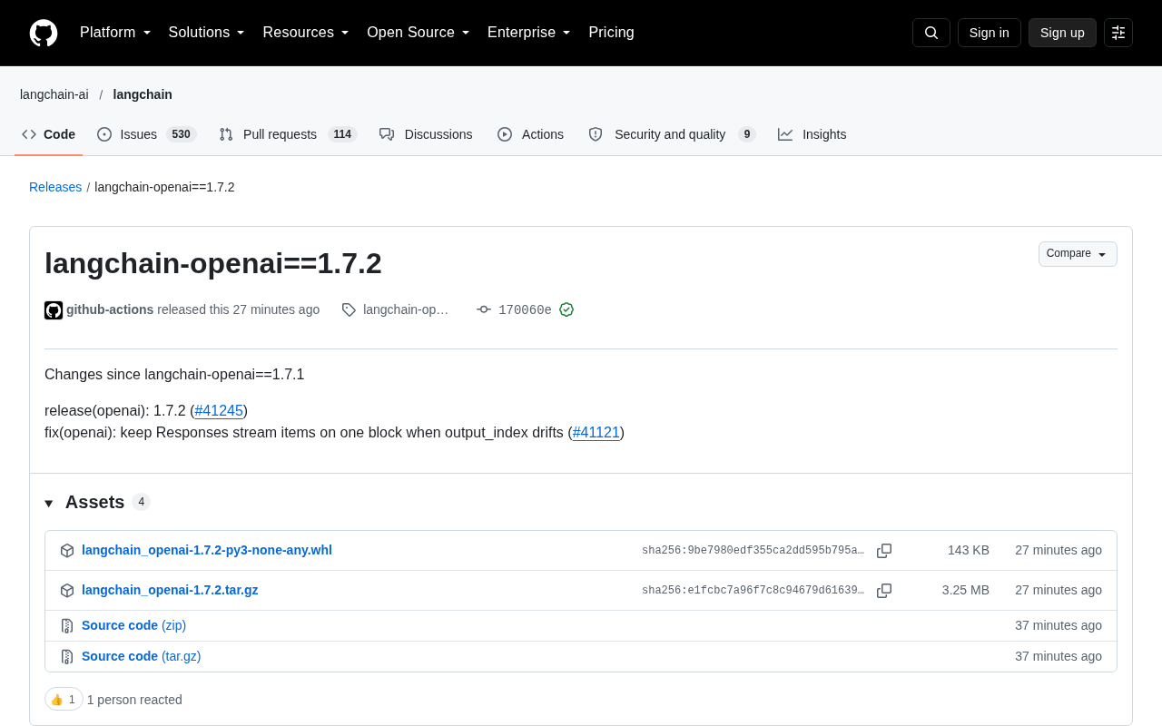This screenshot has width=1162, height=726.
Task: View the Insights tab
Action: click(x=812, y=134)
